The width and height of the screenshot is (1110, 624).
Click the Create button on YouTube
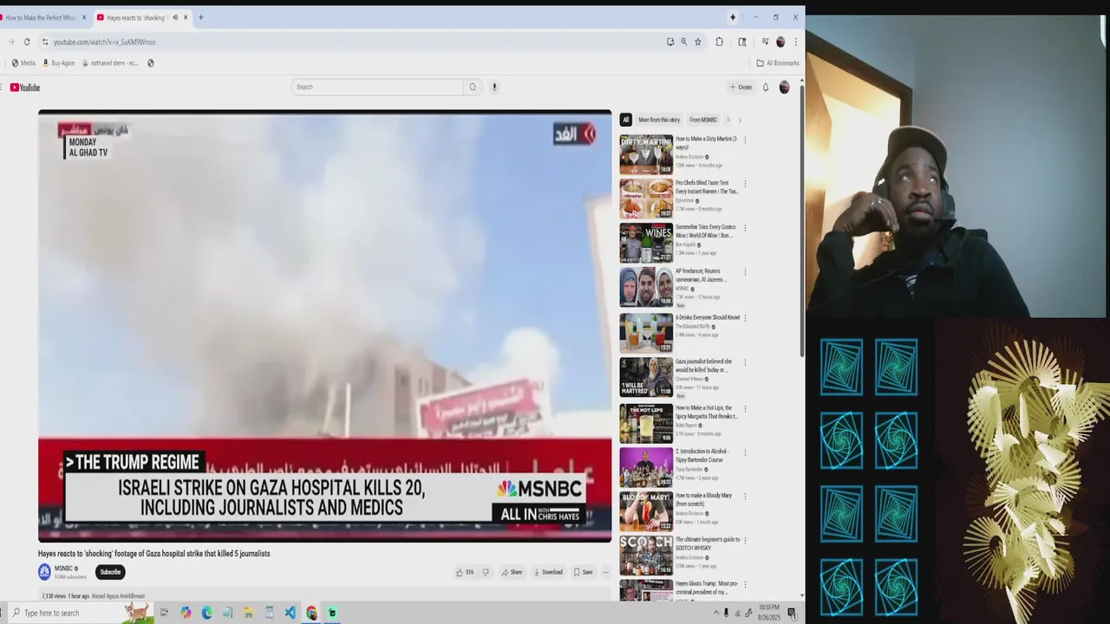(x=741, y=87)
